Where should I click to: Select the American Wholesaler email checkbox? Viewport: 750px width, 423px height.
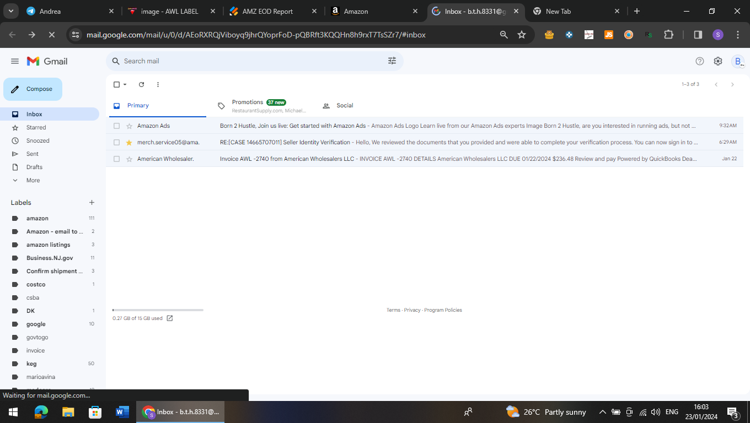click(116, 159)
